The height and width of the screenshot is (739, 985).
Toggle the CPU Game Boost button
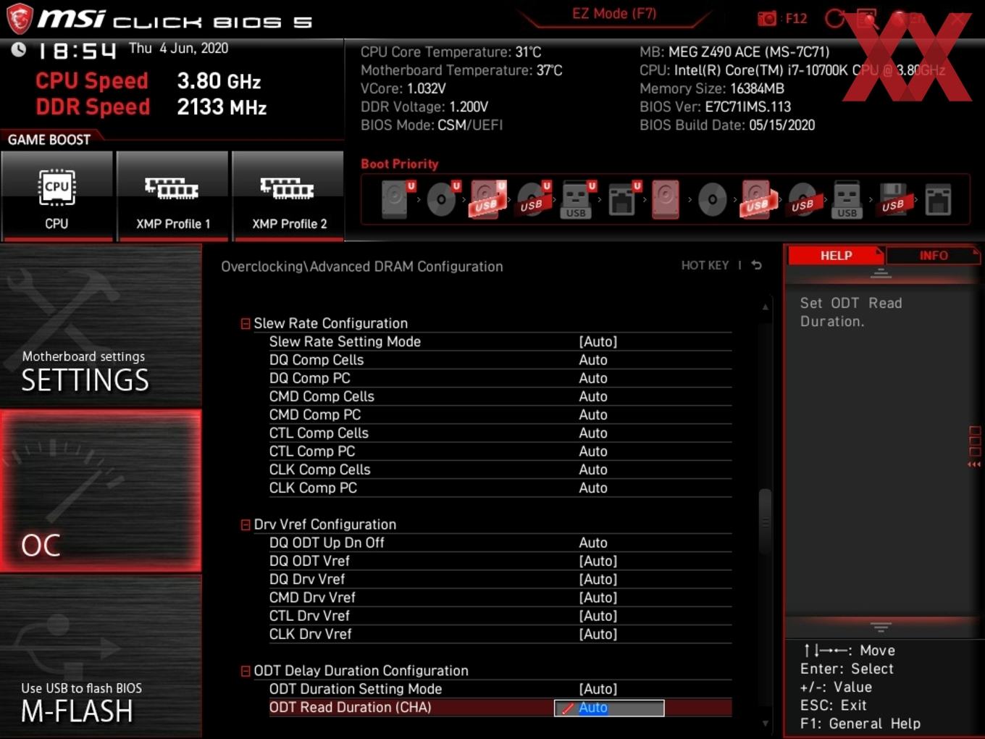click(x=57, y=196)
